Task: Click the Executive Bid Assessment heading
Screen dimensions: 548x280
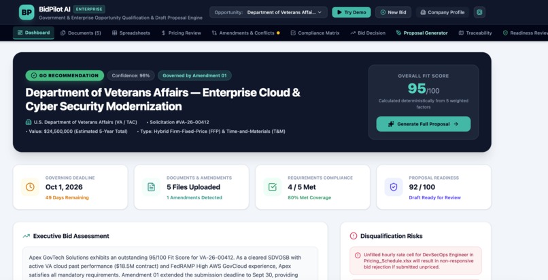Action: pos(71,236)
